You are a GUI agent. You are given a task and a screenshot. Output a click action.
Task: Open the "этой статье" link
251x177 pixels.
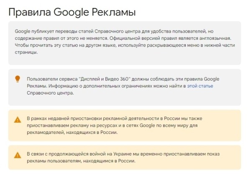coord(200,86)
